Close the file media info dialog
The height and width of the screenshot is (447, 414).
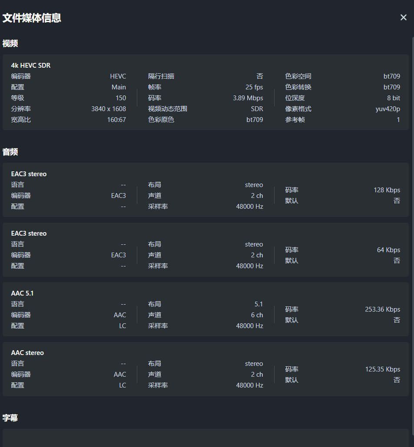coord(404,17)
